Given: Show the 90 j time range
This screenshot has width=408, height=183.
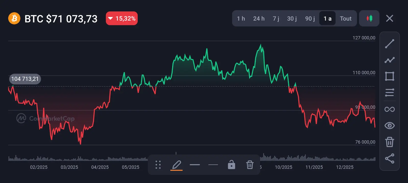Looking at the screenshot, I should tap(310, 19).
